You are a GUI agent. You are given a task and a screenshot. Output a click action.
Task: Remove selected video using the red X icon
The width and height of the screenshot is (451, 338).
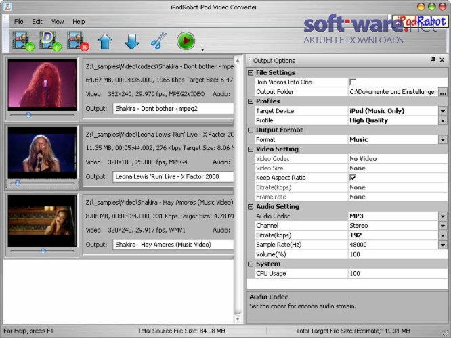click(78, 41)
